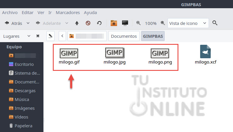This screenshot has width=233, height=132.
Task: Select the milogo.jpg file thumbnail
Action: pyautogui.click(x=114, y=53)
